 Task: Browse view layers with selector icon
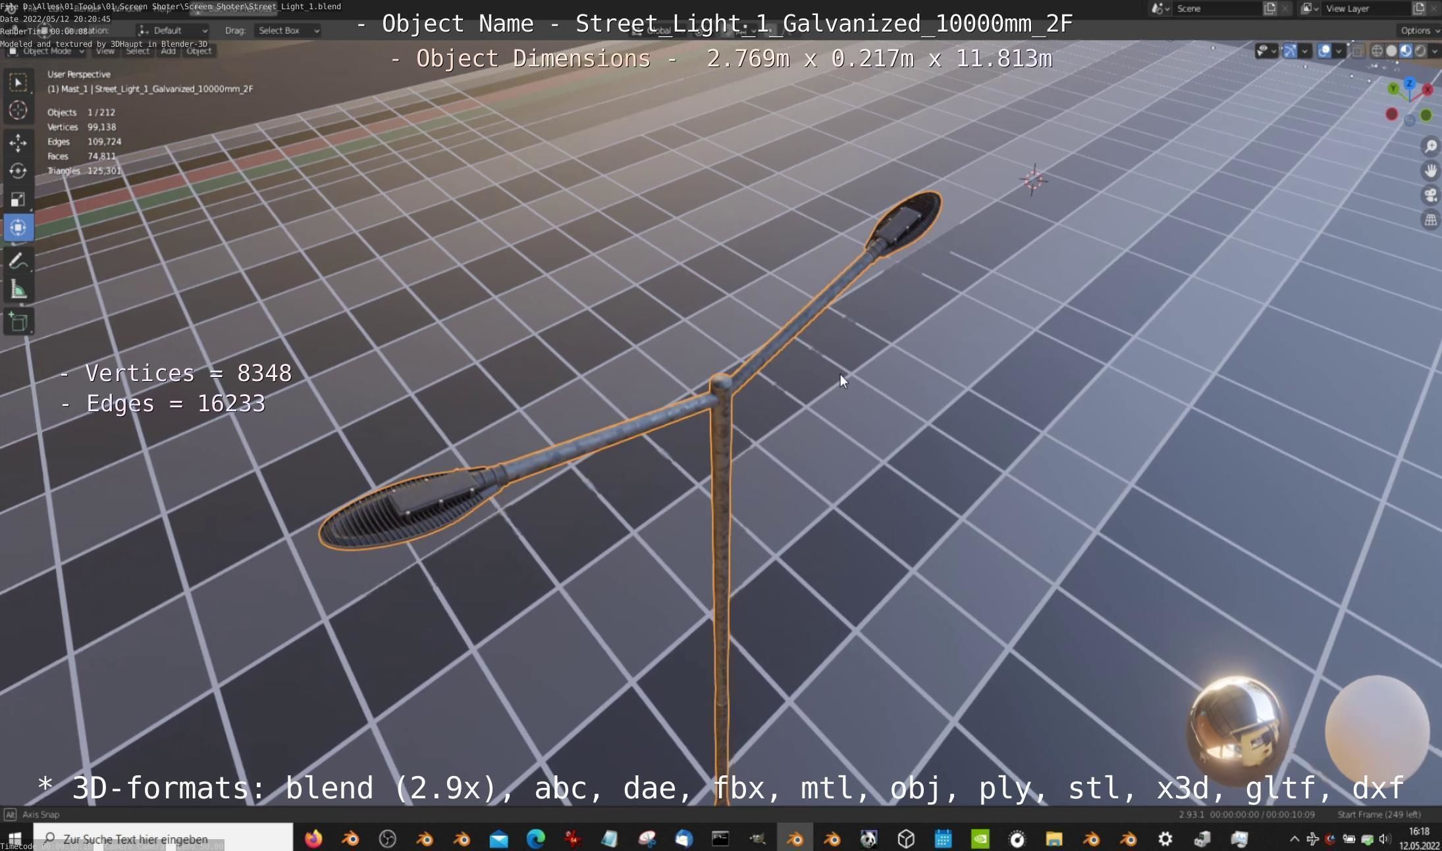(x=1310, y=9)
